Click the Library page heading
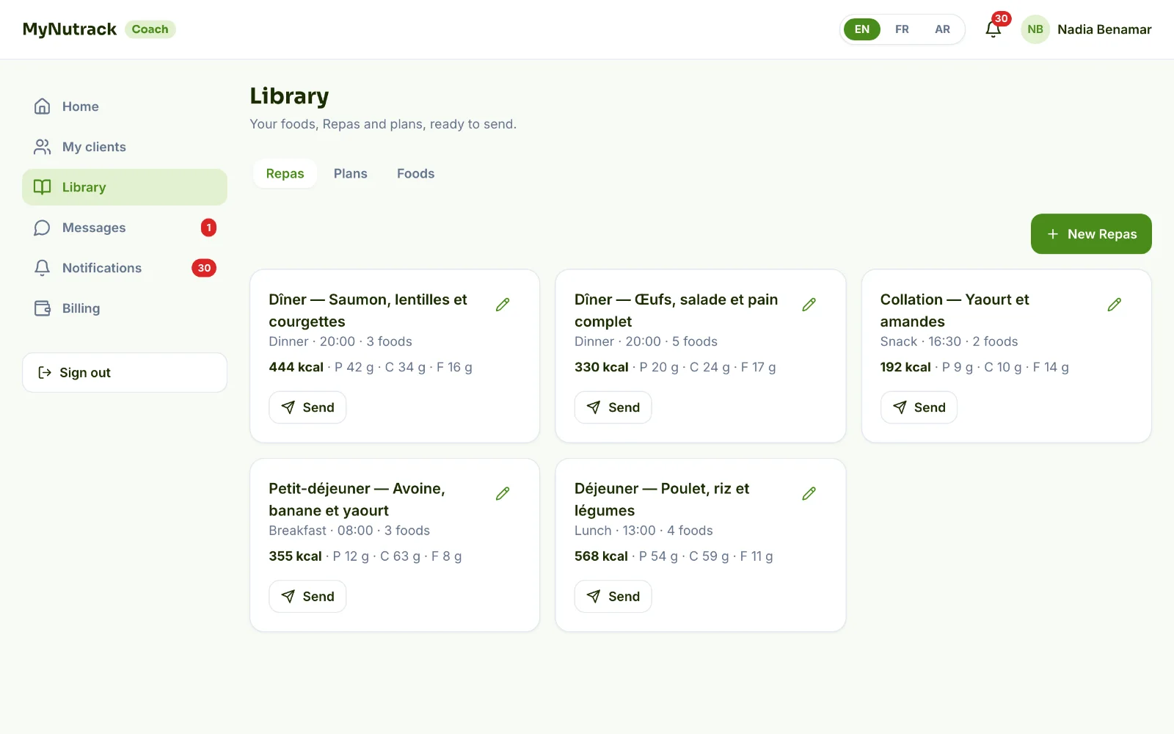 (x=289, y=96)
